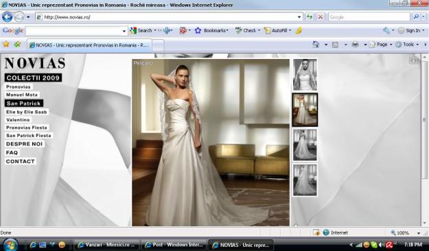This screenshot has width=429, height=251.
Task: Open the Home icon dropdown arrow
Action: coord(326,45)
